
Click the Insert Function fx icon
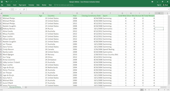24,9
